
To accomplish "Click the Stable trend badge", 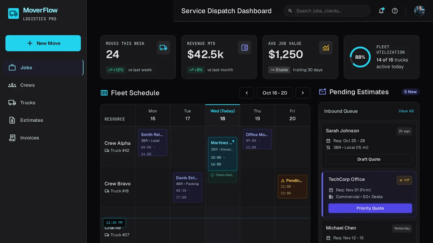I will (x=279, y=70).
